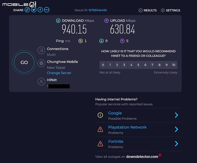The height and width of the screenshot is (163, 197).
Task: Open SETTINGS
Action: (170, 10)
